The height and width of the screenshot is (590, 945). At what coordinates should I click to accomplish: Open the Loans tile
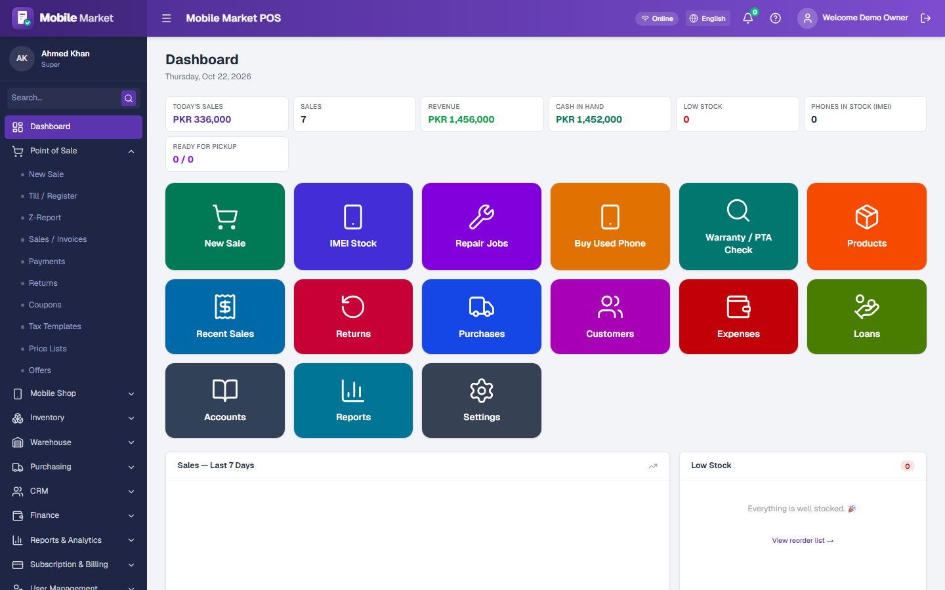867,317
